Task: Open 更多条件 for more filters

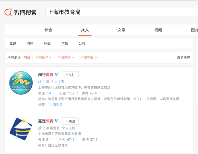Action: click(x=183, y=57)
